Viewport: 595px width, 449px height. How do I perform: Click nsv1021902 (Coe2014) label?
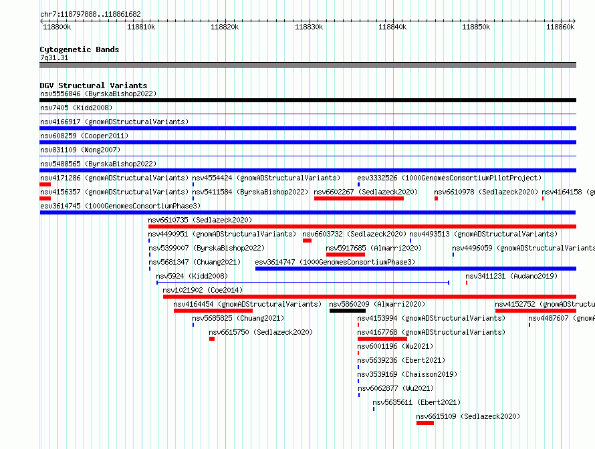click(203, 290)
